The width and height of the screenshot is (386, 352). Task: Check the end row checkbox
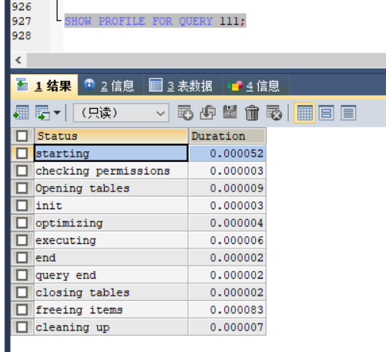22,258
